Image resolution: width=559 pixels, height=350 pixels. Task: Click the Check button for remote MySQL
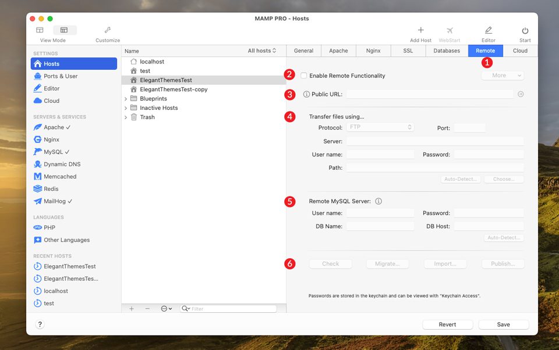click(x=330, y=263)
